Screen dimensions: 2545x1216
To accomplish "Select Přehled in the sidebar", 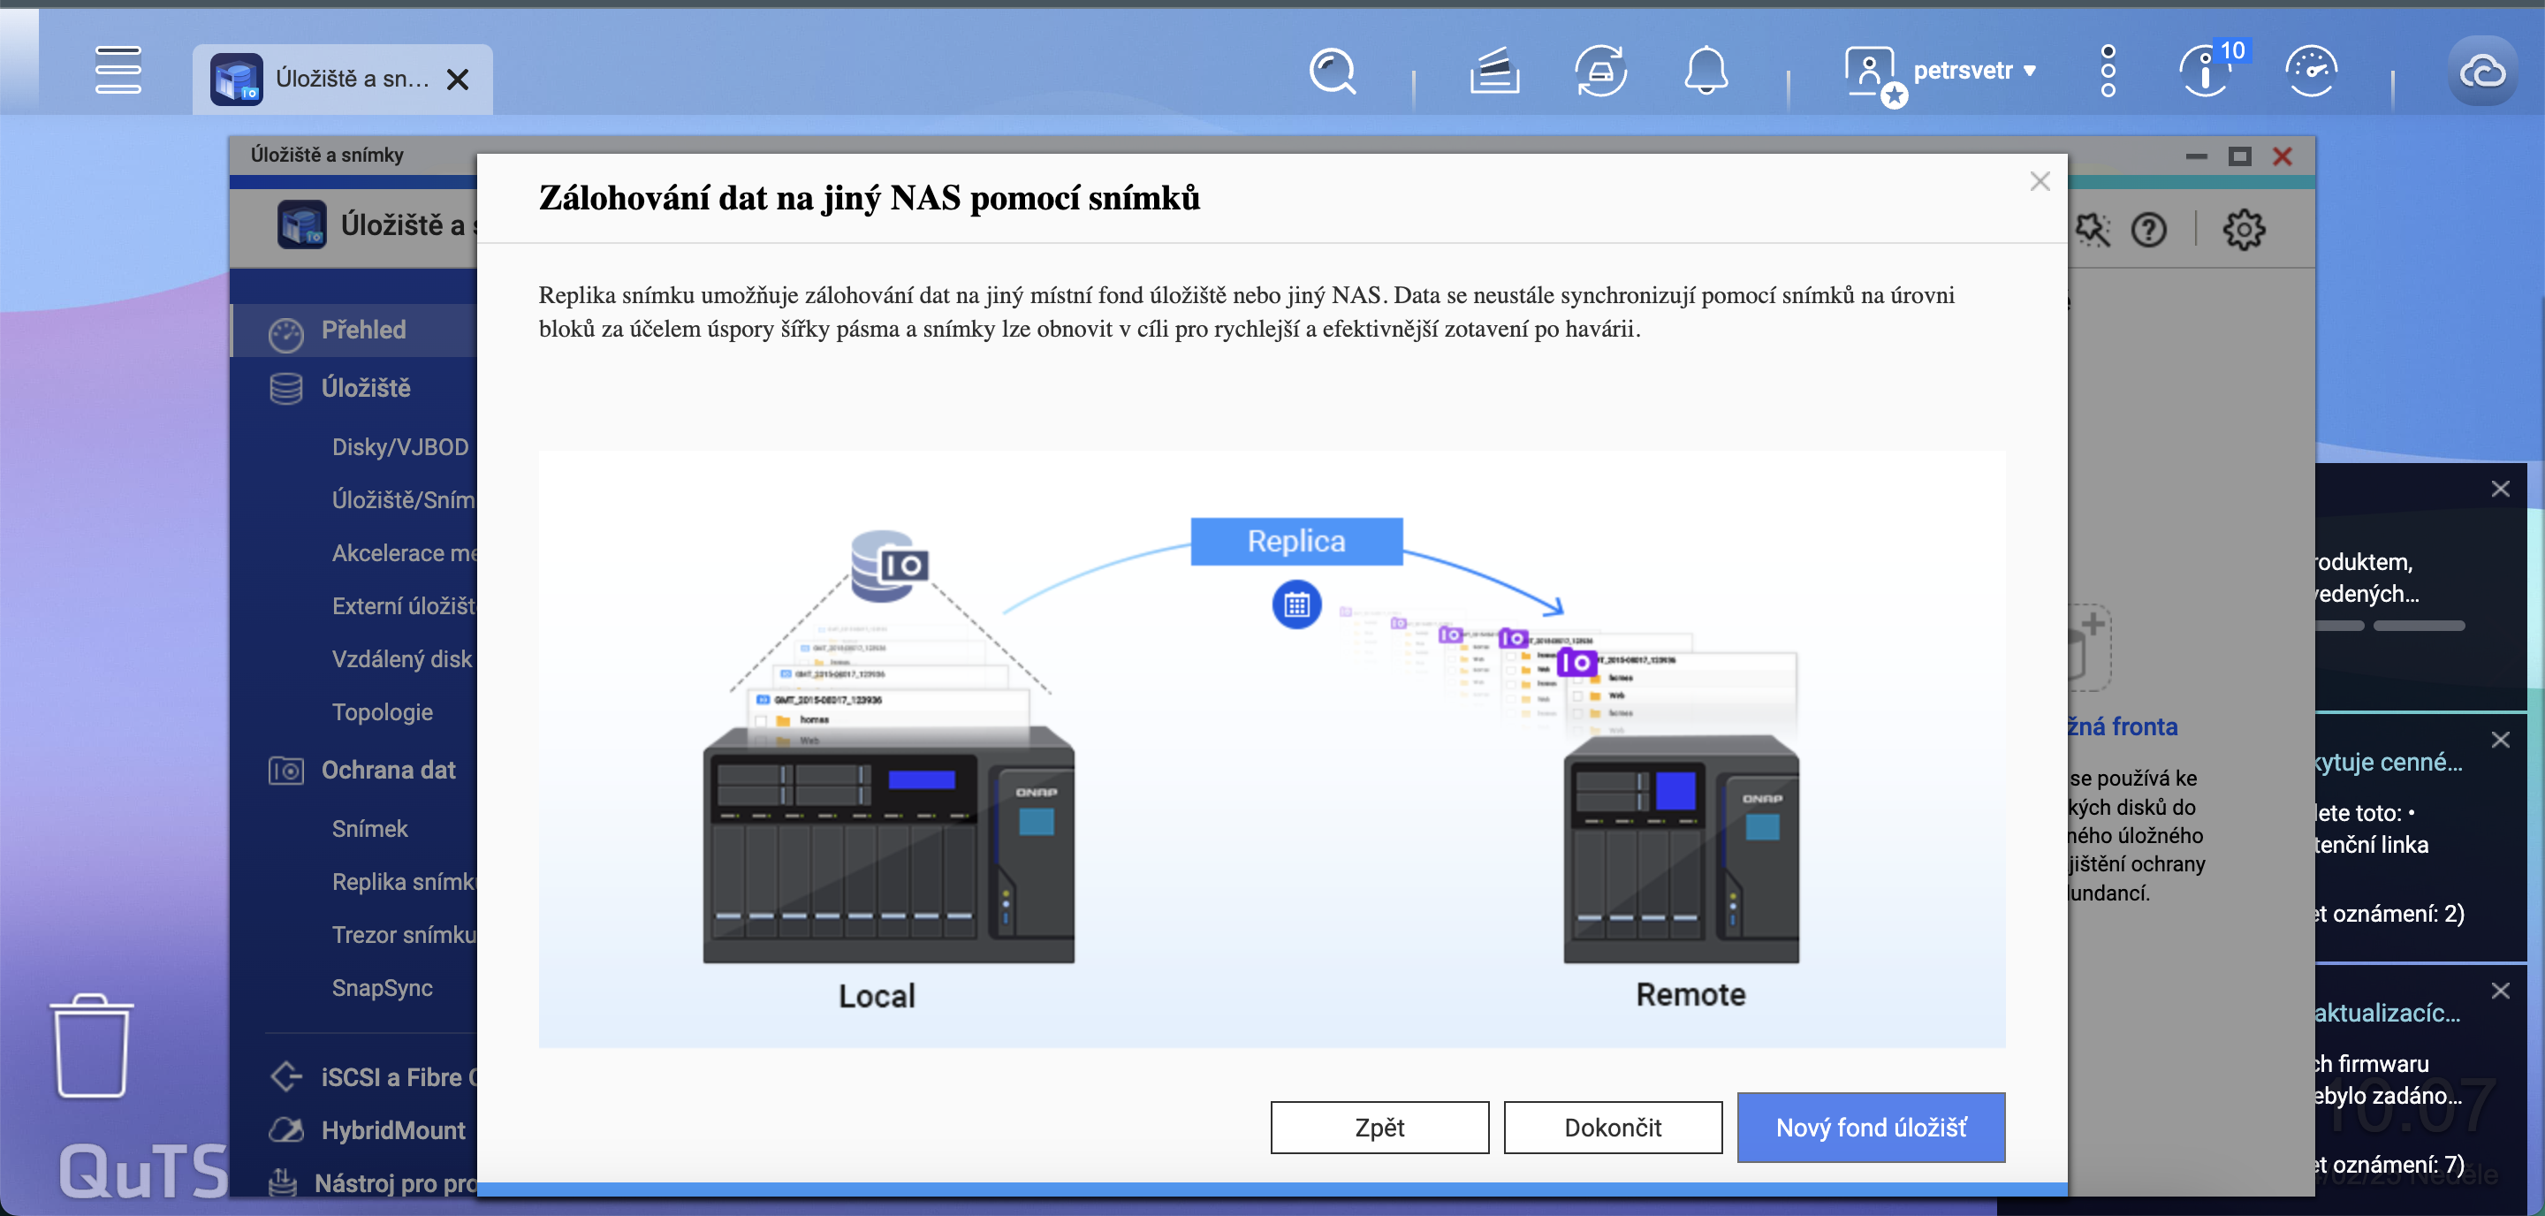I will (x=363, y=330).
